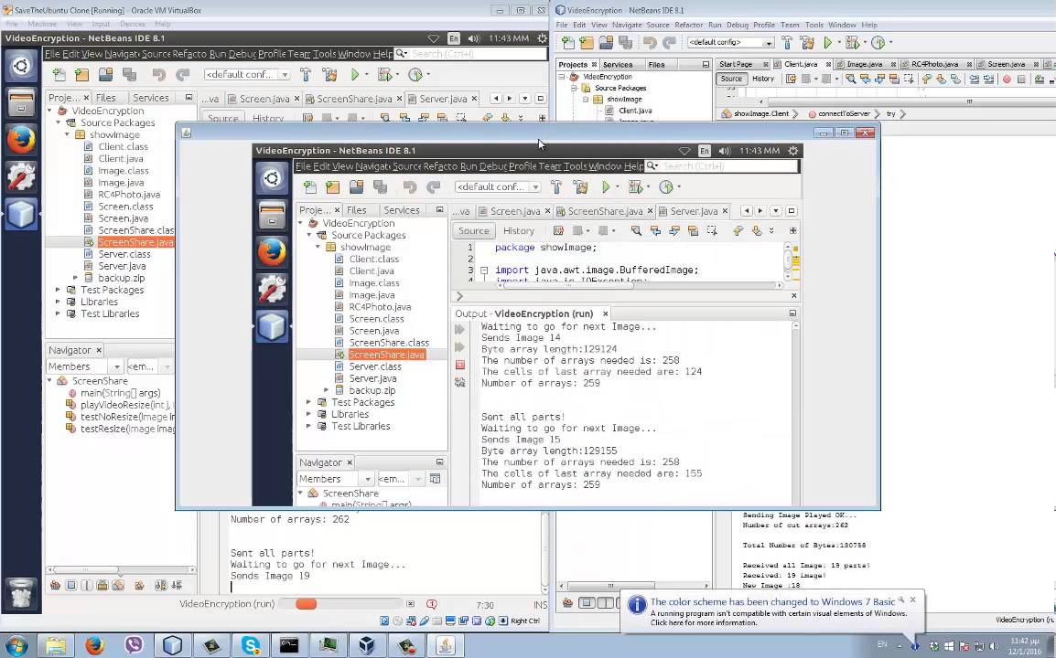This screenshot has height=658, width=1056.
Task: Run the project in Windows NetBeans toolbar
Action: (x=828, y=43)
